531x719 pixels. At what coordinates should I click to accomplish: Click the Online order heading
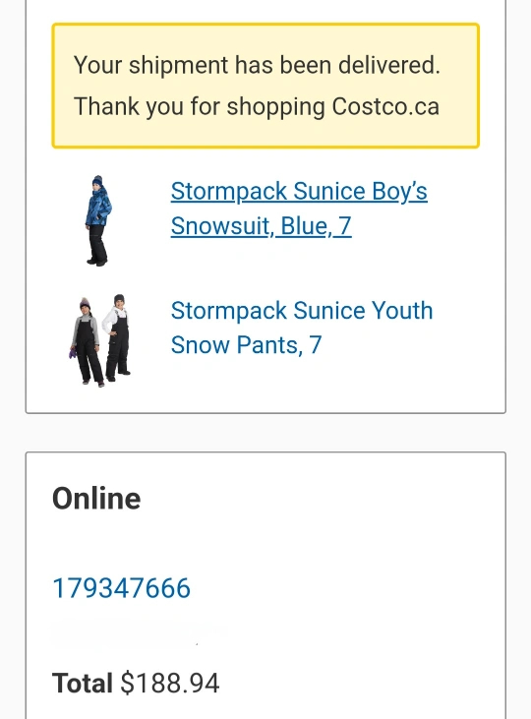point(96,498)
